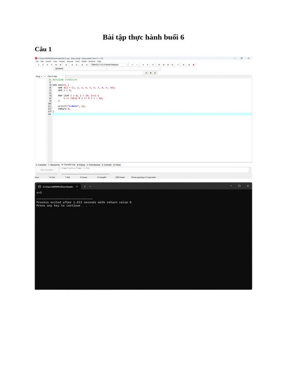Open the File menu in Dev-C++
Image resolution: width=287 pixels, height=383 pixels.
(x=37, y=61)
